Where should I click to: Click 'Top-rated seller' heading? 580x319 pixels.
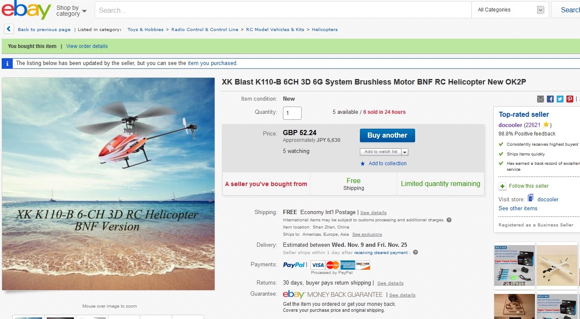tap(524, 115)
